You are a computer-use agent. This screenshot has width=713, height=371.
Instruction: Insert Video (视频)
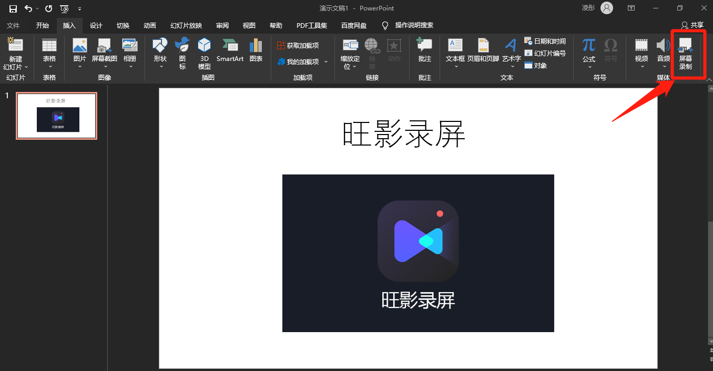tap(641, 54)
